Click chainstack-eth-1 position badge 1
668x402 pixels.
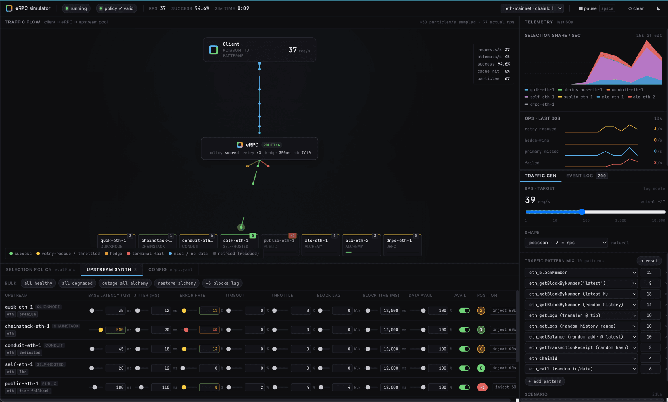coord(481,330)
